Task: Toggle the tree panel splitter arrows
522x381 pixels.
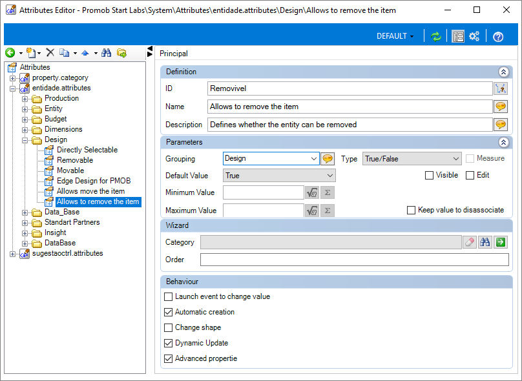Action: point(150,51)
